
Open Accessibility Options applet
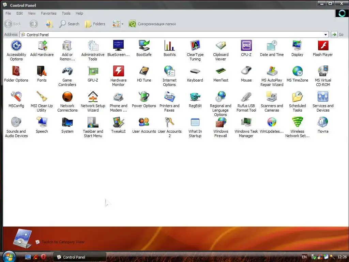pos(16,50)
